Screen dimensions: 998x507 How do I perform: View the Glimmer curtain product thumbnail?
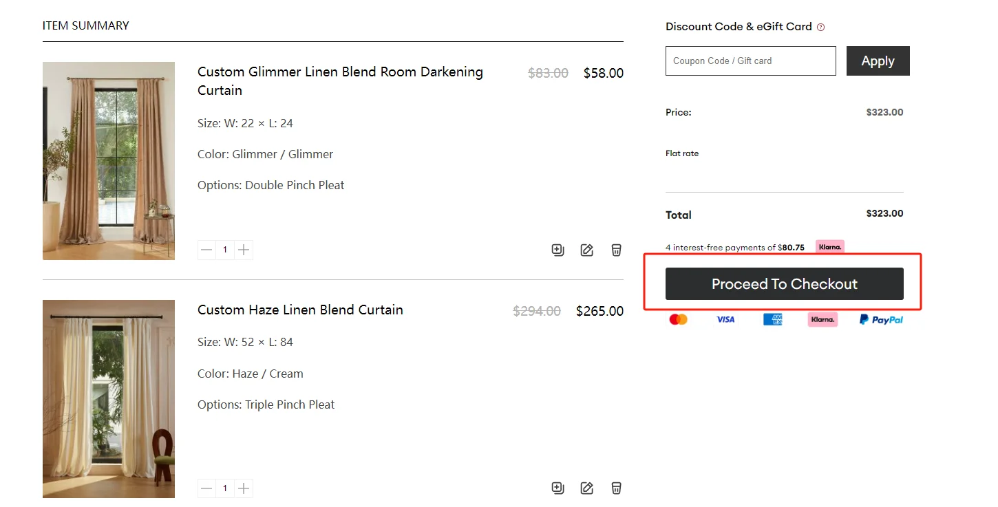point(109,161)
